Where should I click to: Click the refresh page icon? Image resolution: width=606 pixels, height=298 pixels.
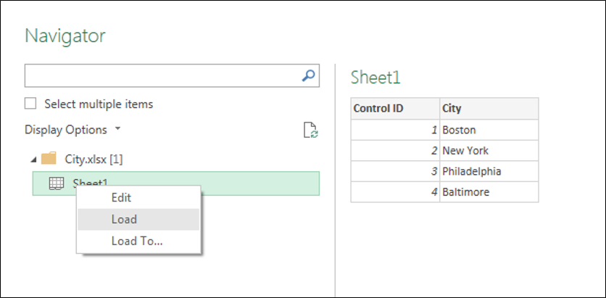pyautogui.click(x=310, y=131)
